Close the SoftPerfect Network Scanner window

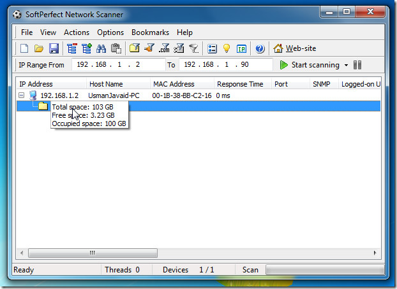coord(370,11)
